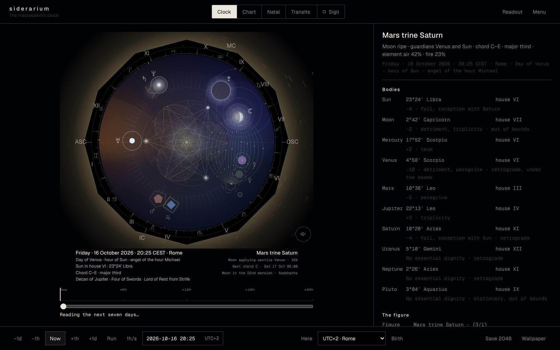
Task: Toggle Run playback
Action: [112, 338]
